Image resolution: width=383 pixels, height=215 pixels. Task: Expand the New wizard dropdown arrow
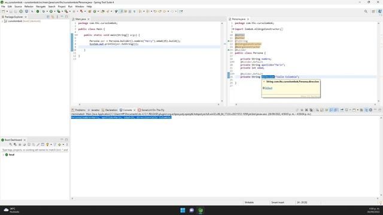point(7,11)
